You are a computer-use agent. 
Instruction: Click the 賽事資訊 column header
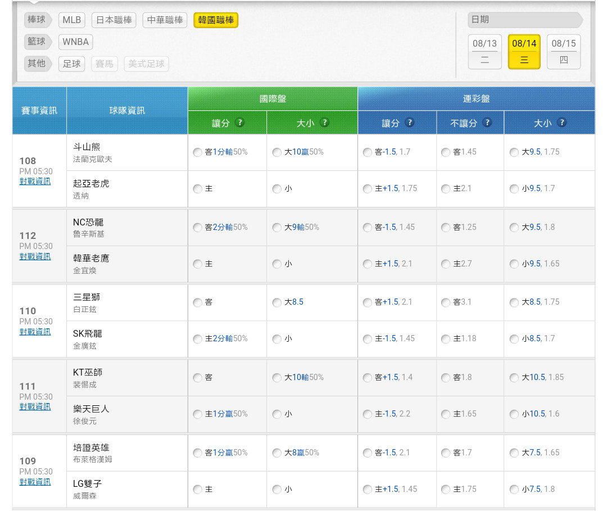(39, 111)
